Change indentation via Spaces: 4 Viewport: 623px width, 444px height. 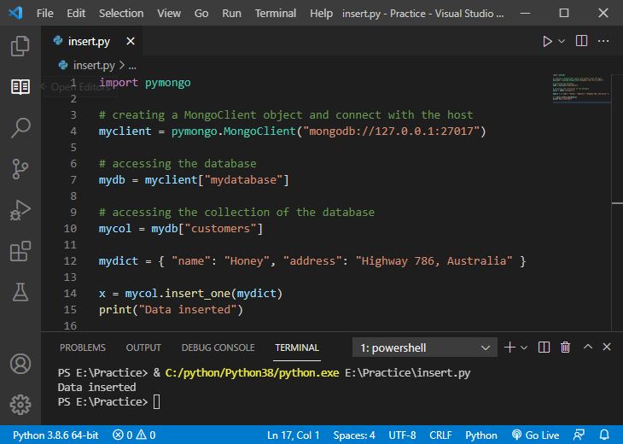(354, 435)
